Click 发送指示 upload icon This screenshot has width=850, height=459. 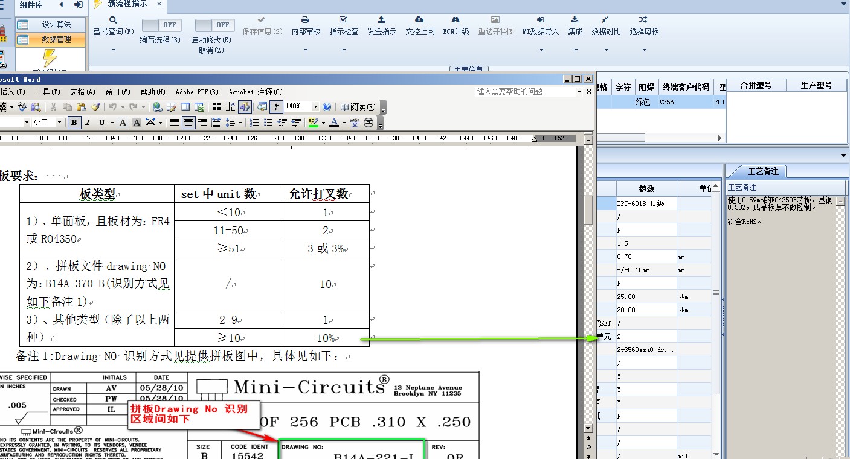[381, 20]
